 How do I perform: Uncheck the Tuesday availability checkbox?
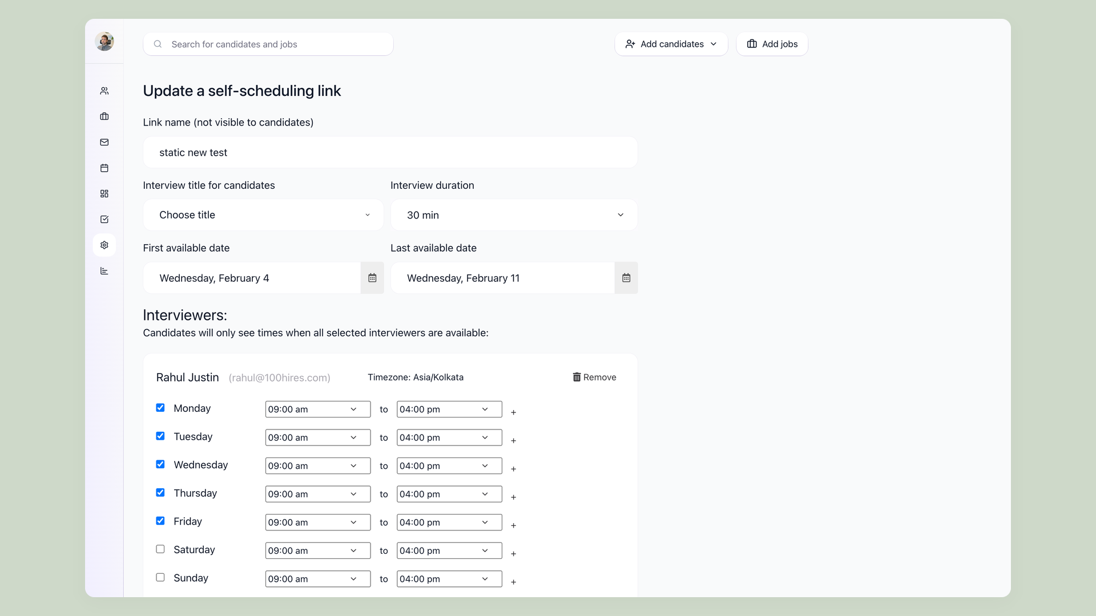(160, 436)
